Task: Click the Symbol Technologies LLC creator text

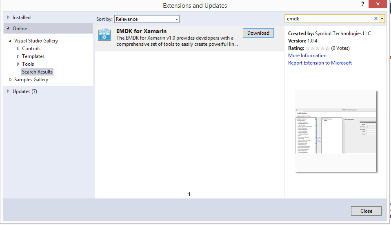Action: [x=343, y=33]
